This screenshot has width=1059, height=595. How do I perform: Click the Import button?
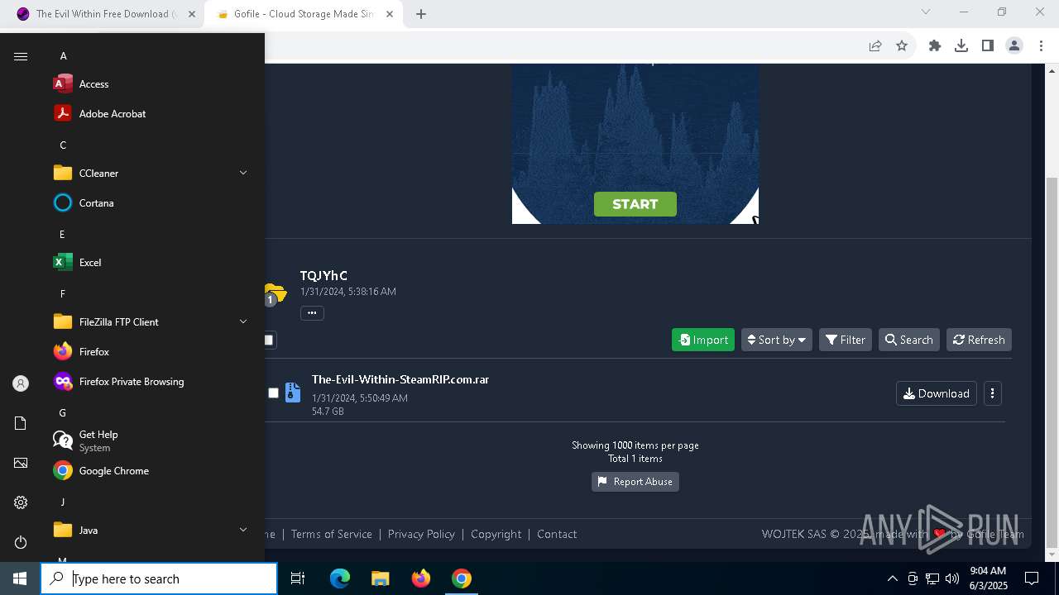click(x=703, y=340)
